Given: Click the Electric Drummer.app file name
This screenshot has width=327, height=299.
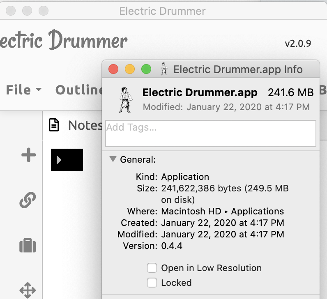Looking at the screenshot, I should [x=200, y=92].
